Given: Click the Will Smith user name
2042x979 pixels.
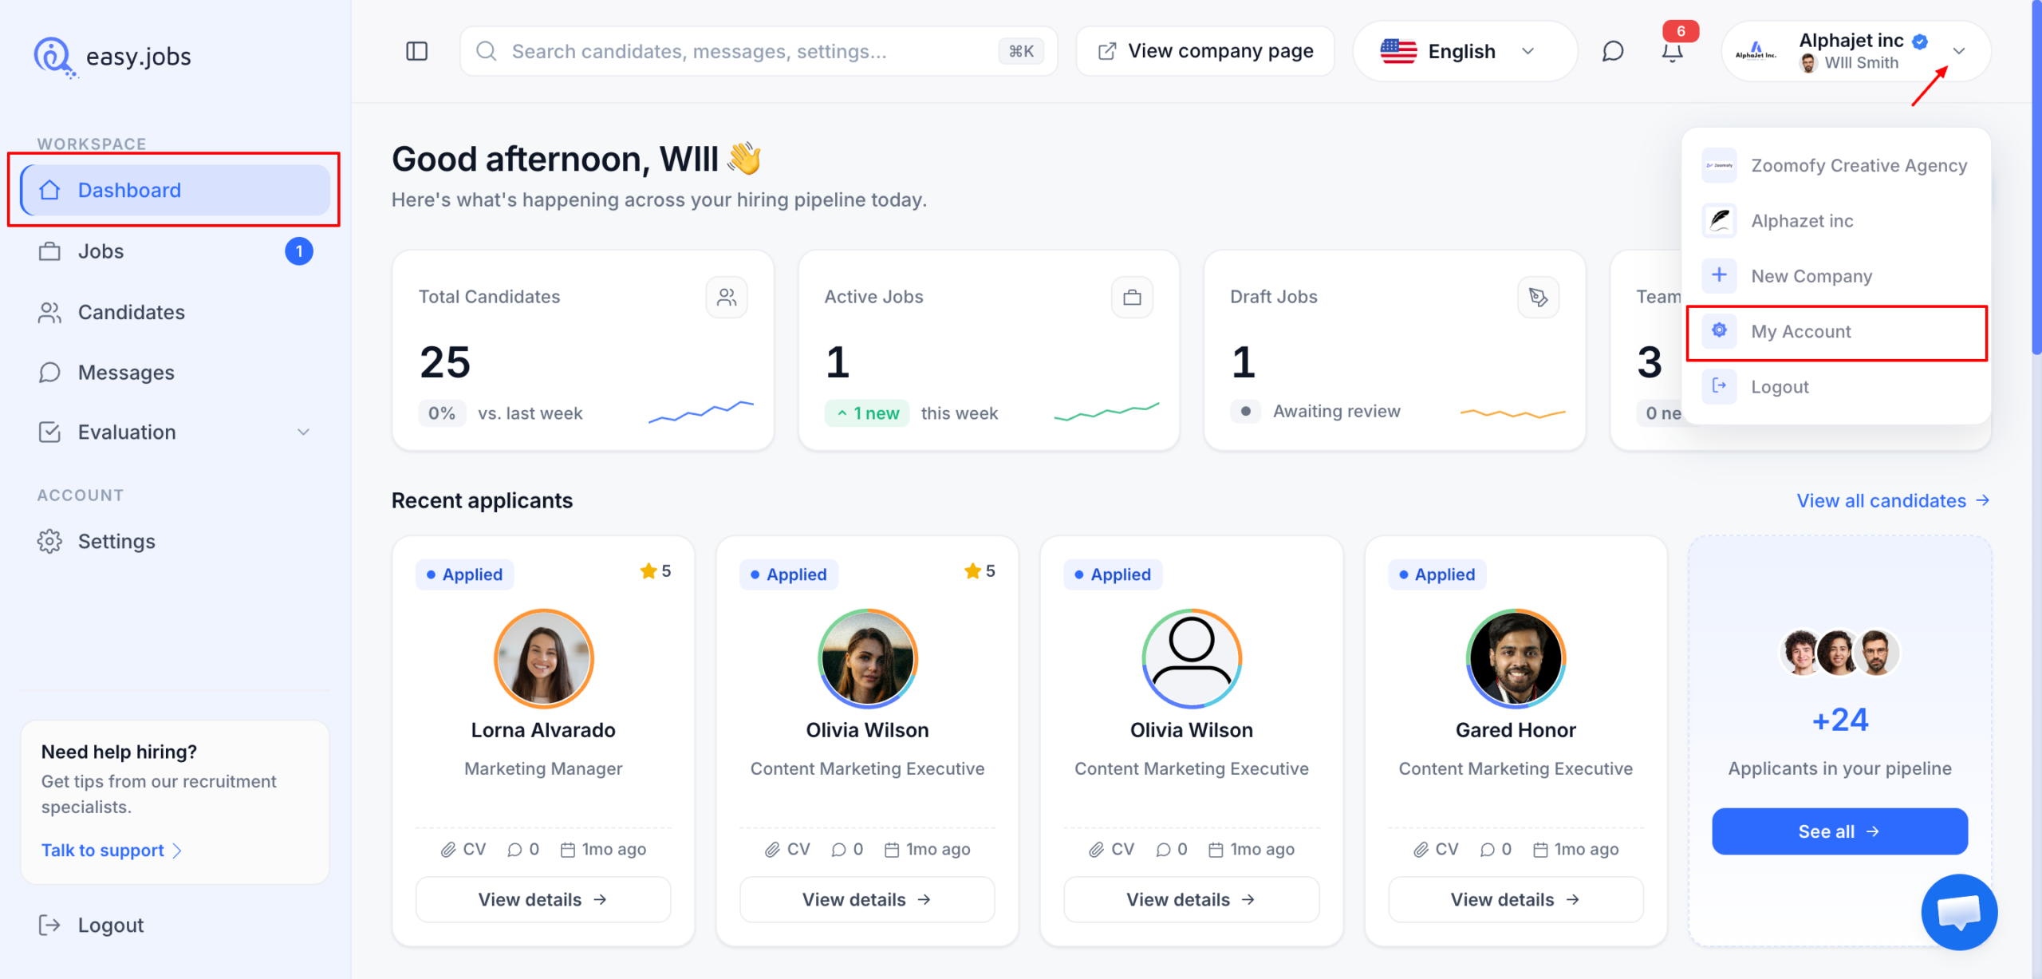Looking at the screenshot, I should click(1861, 63).
